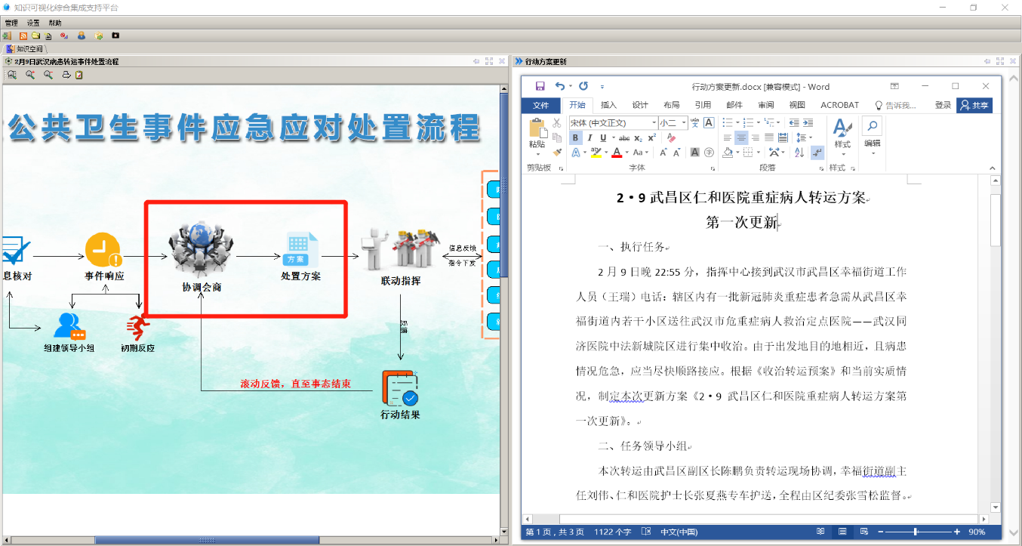Click the Word zoom slider handle

click(x=915, y=532)
